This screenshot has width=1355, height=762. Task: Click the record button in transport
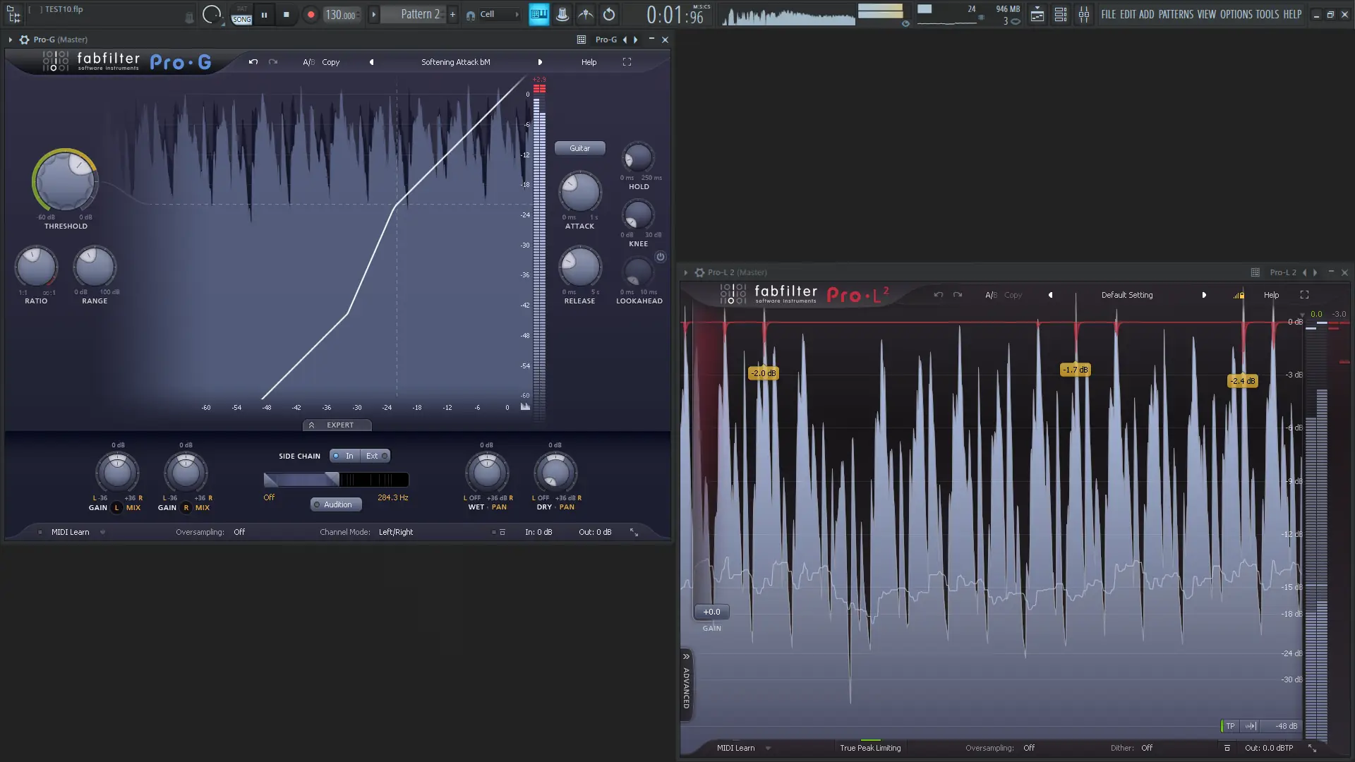pos(311,14)
